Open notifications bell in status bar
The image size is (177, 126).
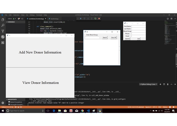pos(173,107)
